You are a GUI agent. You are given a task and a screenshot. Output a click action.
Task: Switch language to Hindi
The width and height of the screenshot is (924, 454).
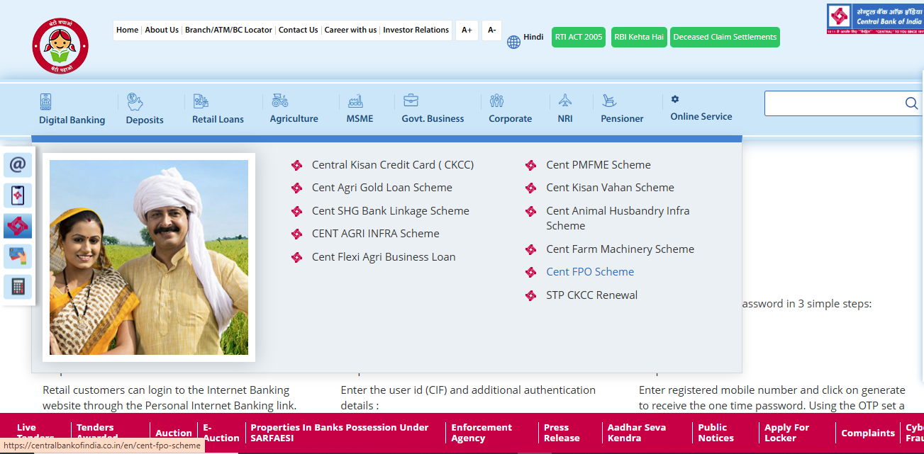click(x=533, y=37)
